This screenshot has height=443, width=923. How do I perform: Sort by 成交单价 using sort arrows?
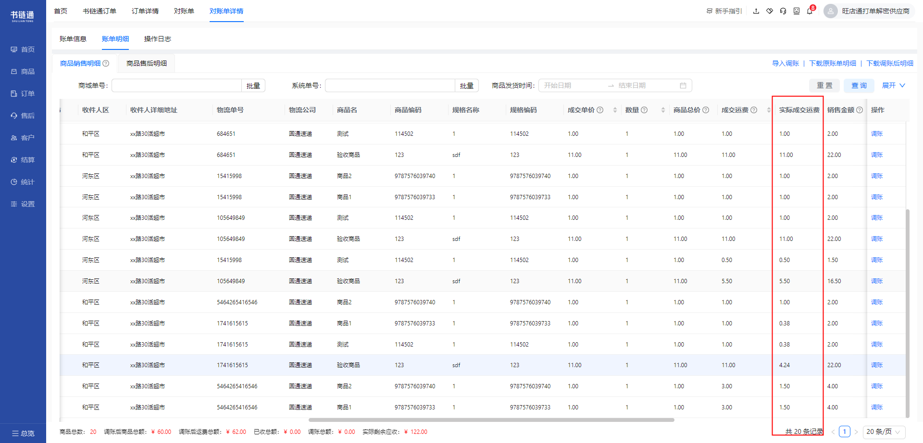pos(615,110)
